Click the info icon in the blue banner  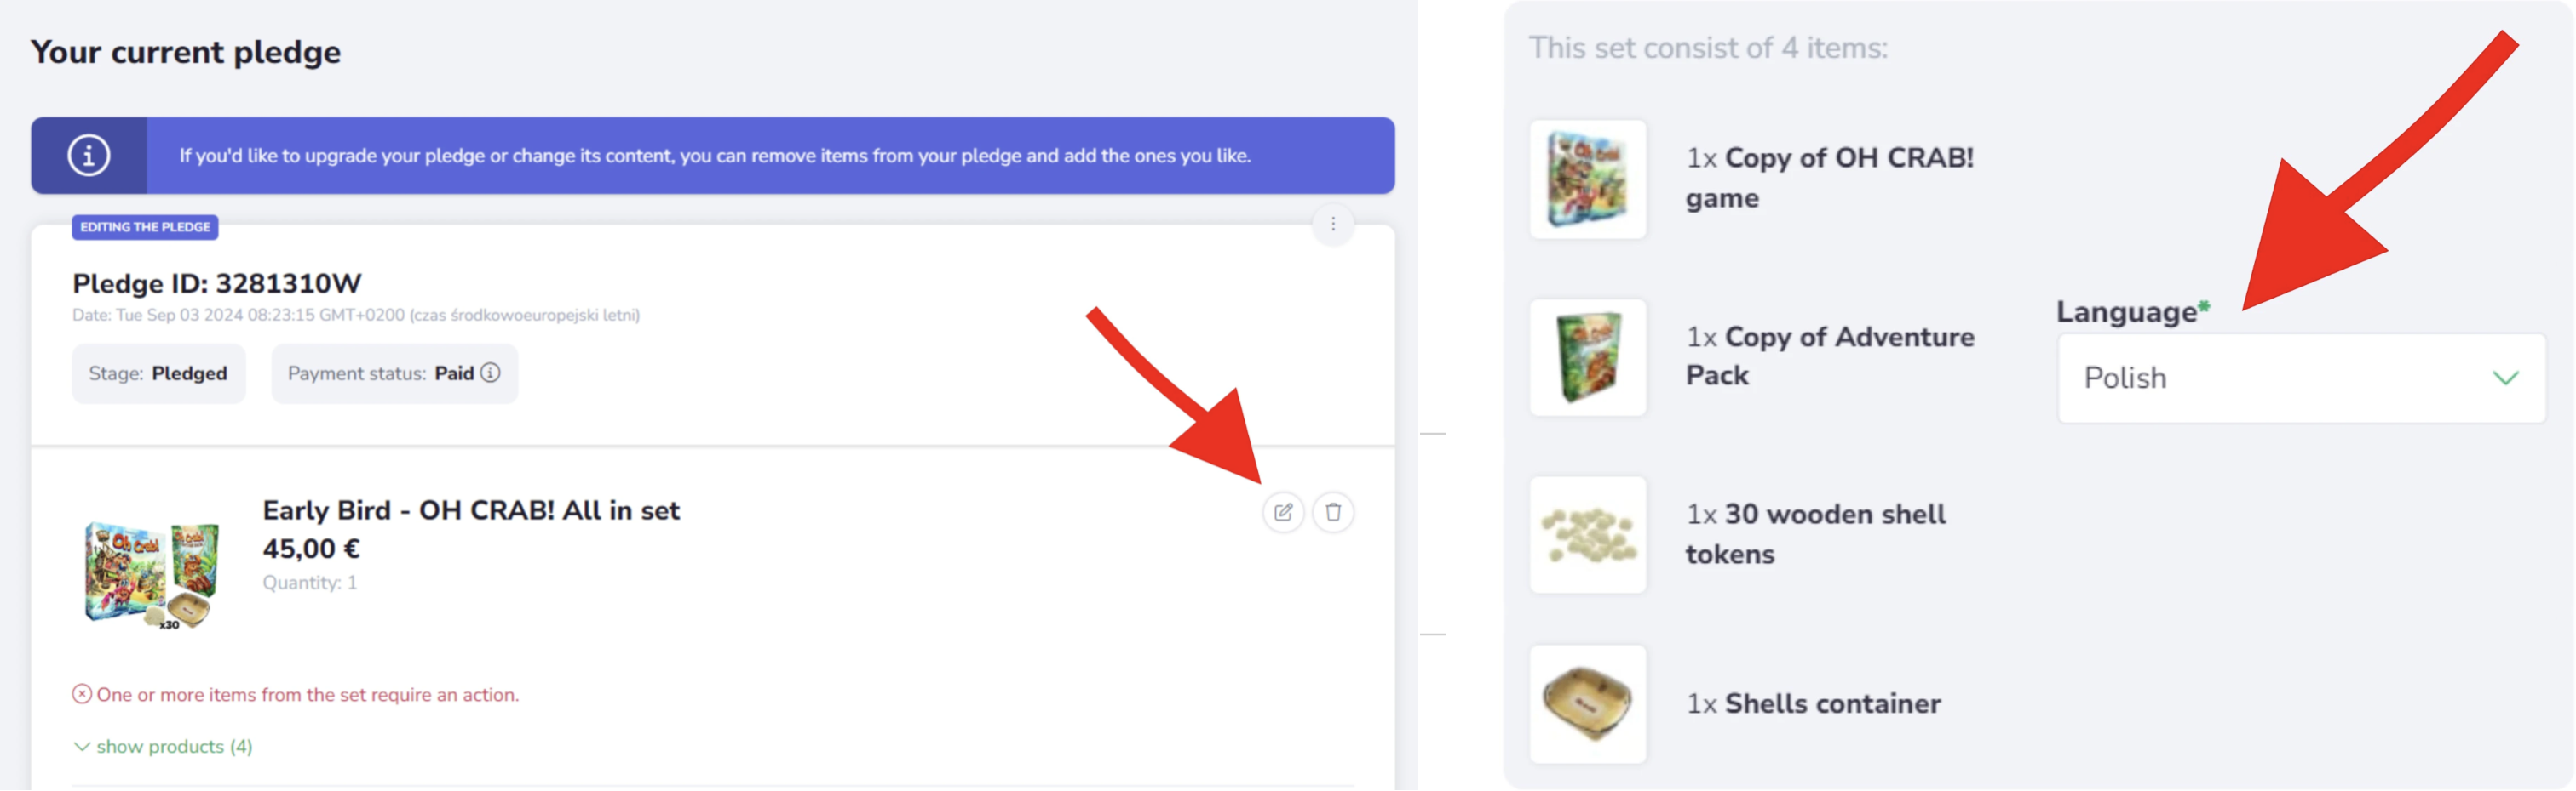pyautogui.click(x=88, y=156)
